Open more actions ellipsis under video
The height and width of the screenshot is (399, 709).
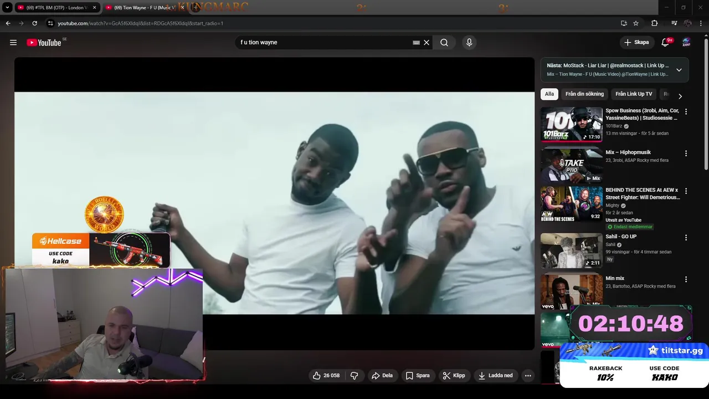[x=528, y=376]
